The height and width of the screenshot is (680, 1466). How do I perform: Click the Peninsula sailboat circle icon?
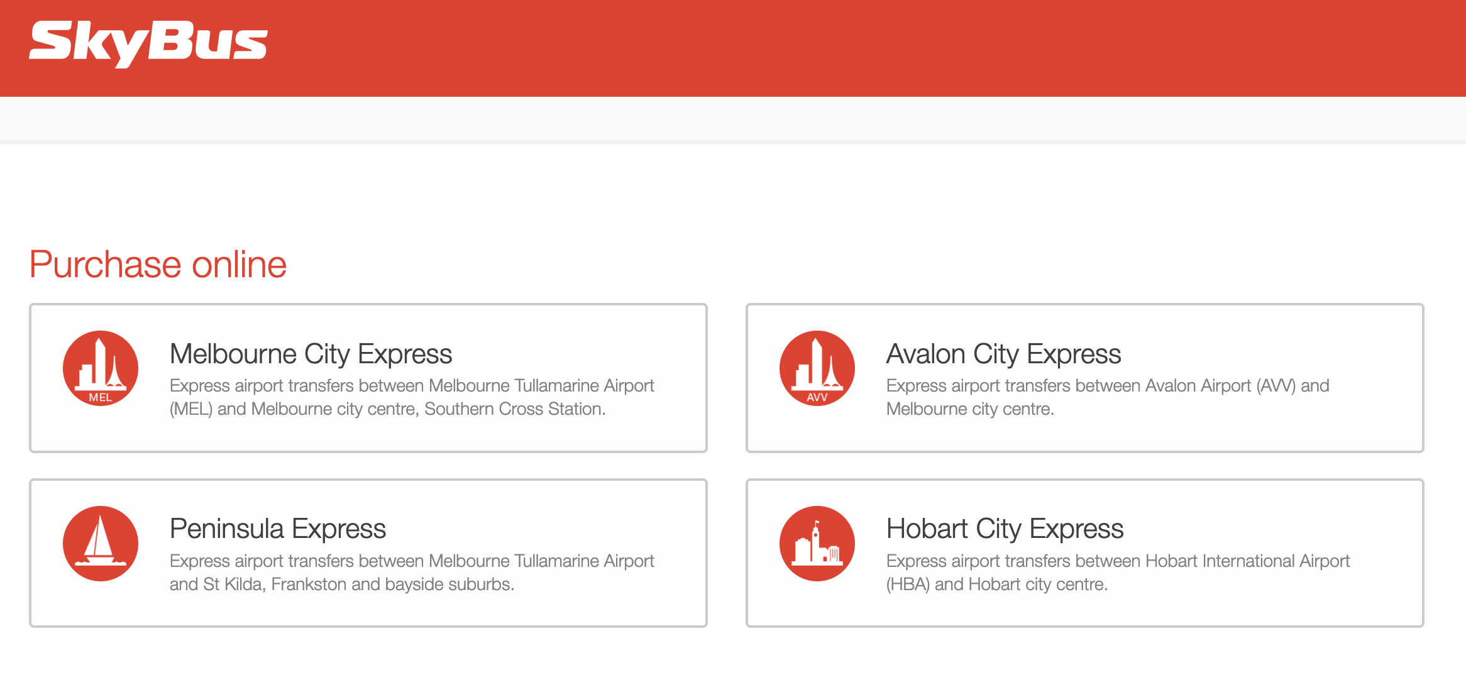(101, 544)
